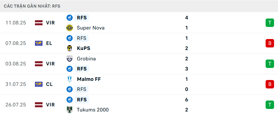Image resolution: width=278 pixels, height=114 pixels.
Task: Select the 03.08.25 match date
Action: [16, 64]
